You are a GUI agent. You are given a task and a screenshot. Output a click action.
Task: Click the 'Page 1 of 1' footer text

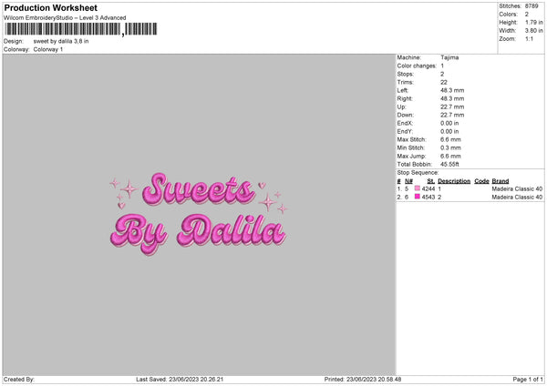coord(528,379)
